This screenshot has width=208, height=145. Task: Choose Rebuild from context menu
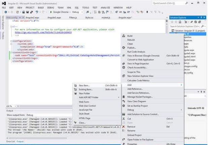pyautogui.click(x=131, y=40)
